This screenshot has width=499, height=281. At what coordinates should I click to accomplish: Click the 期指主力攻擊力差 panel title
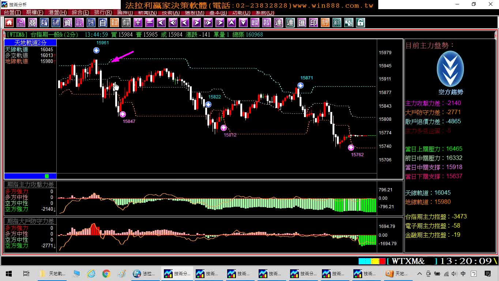coord(30,185)
